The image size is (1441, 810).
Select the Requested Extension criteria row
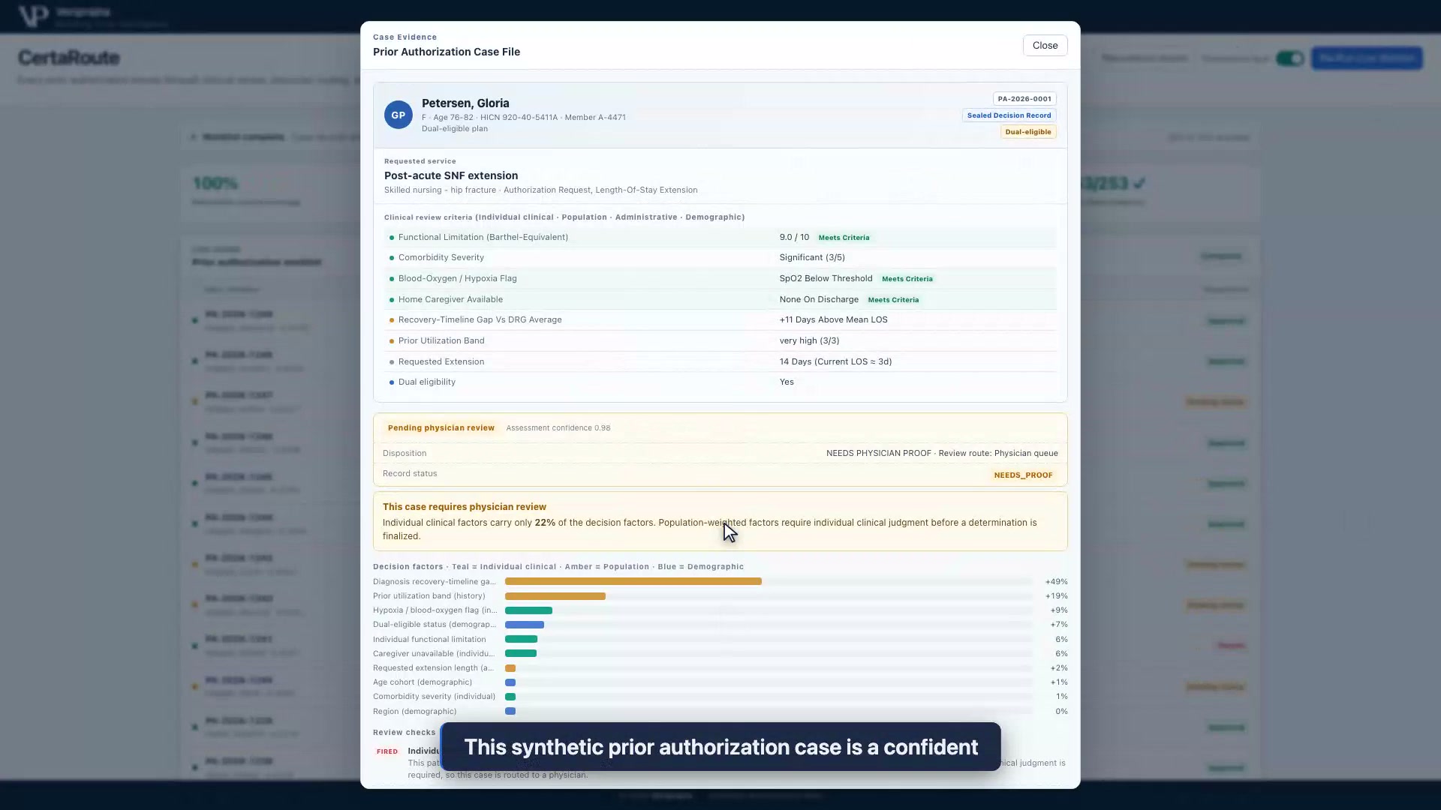(720, 361)
